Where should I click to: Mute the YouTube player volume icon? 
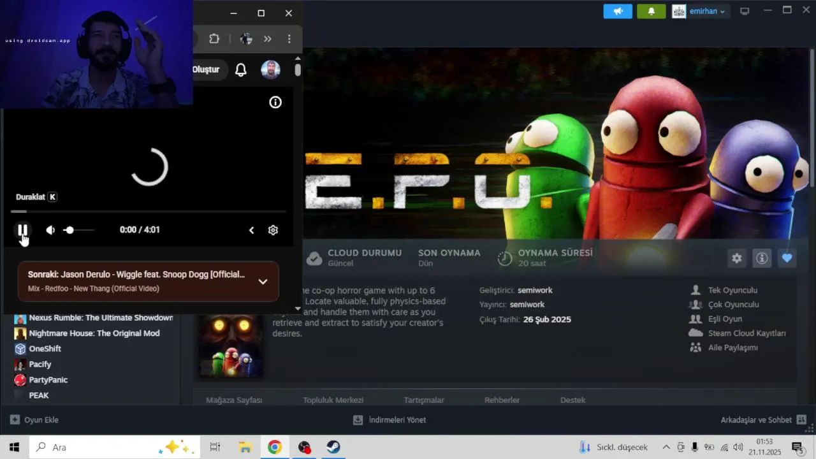[x=50, y=230]
